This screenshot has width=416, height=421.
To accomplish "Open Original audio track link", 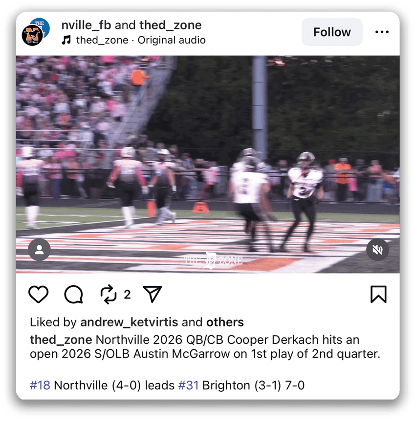I will pos(172,40).
